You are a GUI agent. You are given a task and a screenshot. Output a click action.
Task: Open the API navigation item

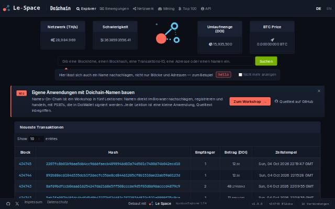[x=206, y=8]
